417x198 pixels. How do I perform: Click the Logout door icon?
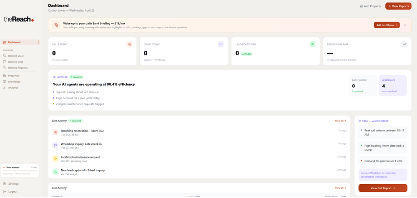(4, 192)
